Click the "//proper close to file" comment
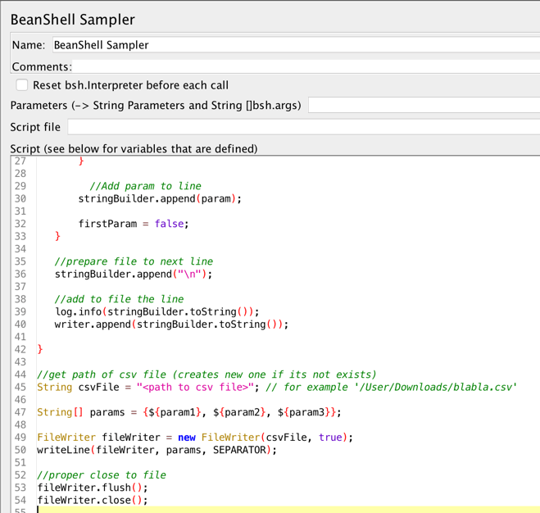The image size is (540, 513). [x=102, y=474]
